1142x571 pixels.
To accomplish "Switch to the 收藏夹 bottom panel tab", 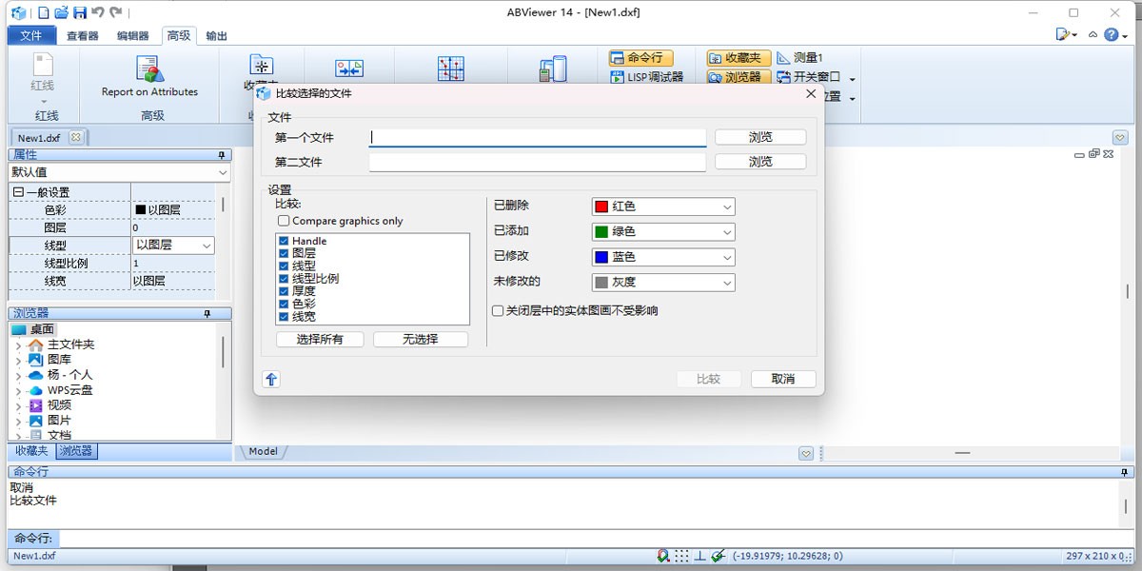I will point(31,451).
